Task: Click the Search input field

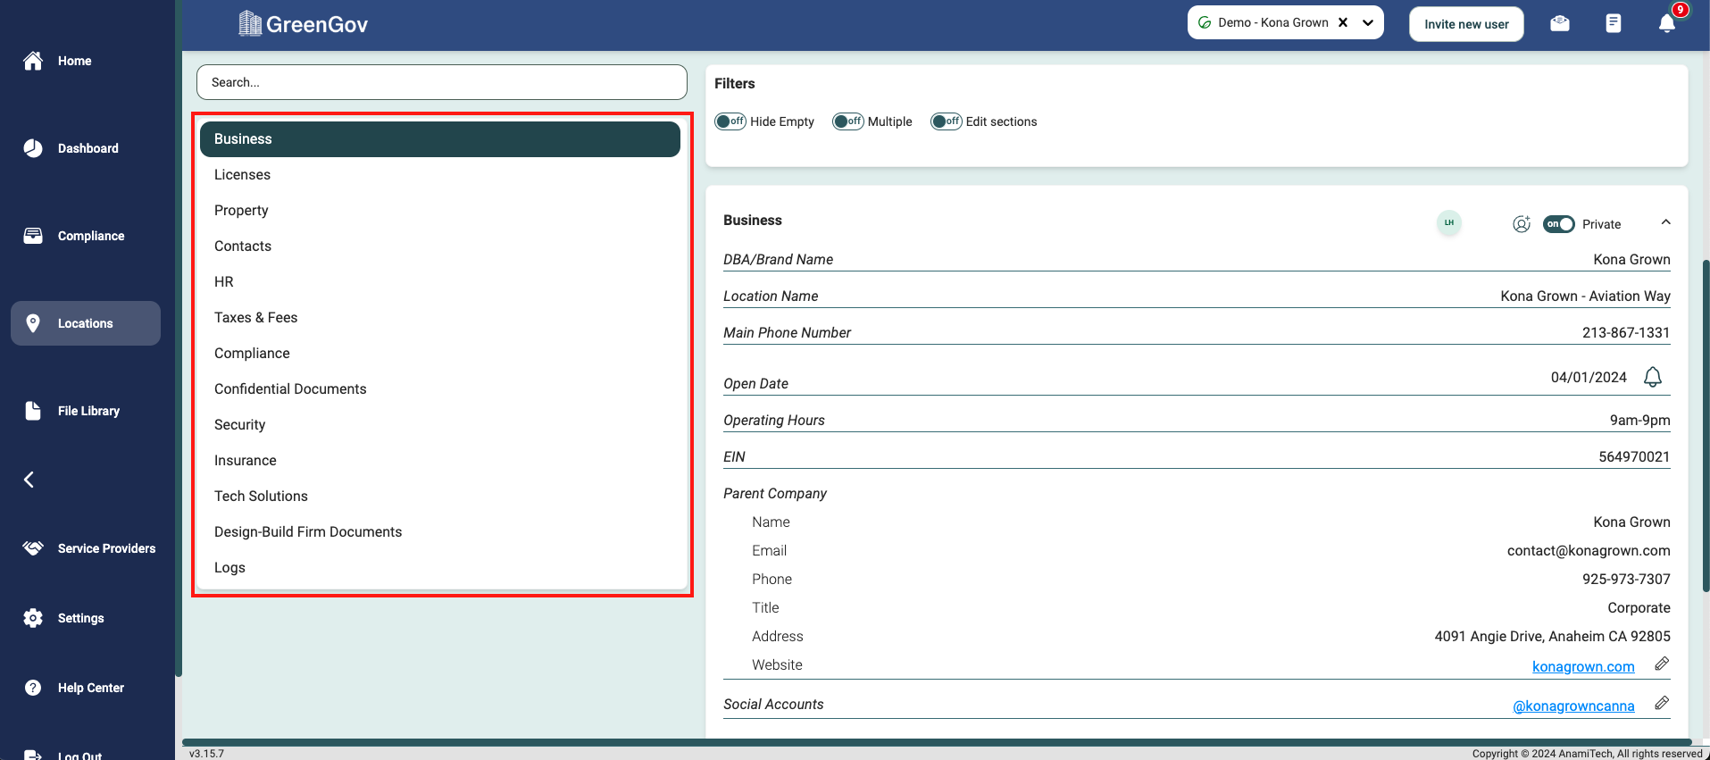Action: click(x=442, y=82)
